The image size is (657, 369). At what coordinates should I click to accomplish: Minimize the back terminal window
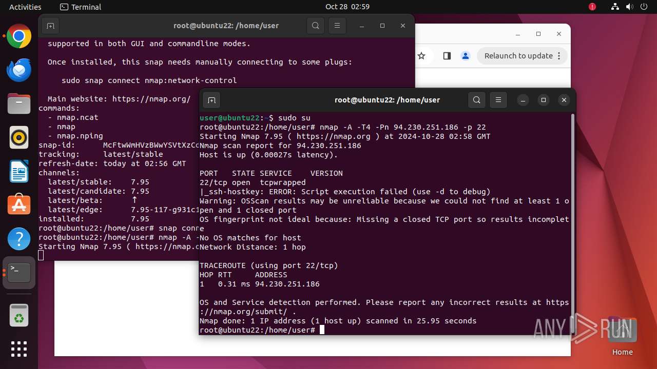click(361, 26)
